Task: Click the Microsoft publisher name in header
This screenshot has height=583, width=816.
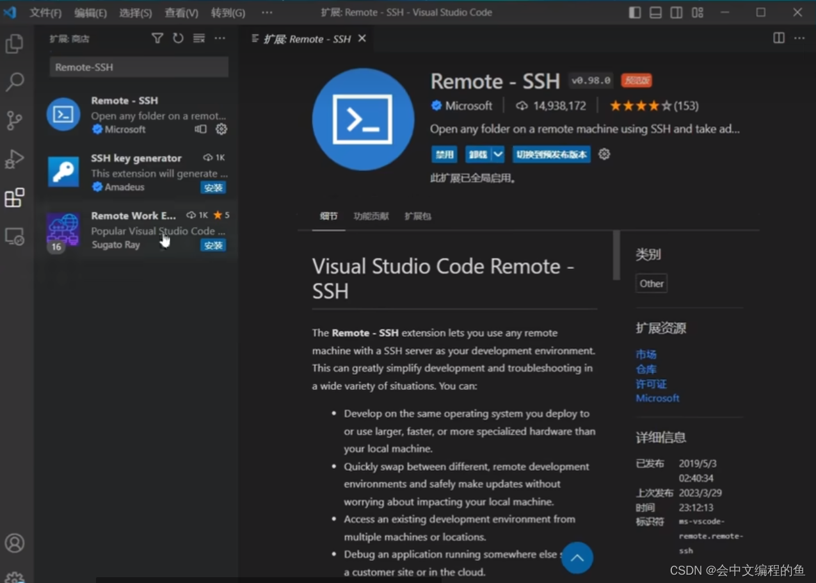Action: pos(468,106)
